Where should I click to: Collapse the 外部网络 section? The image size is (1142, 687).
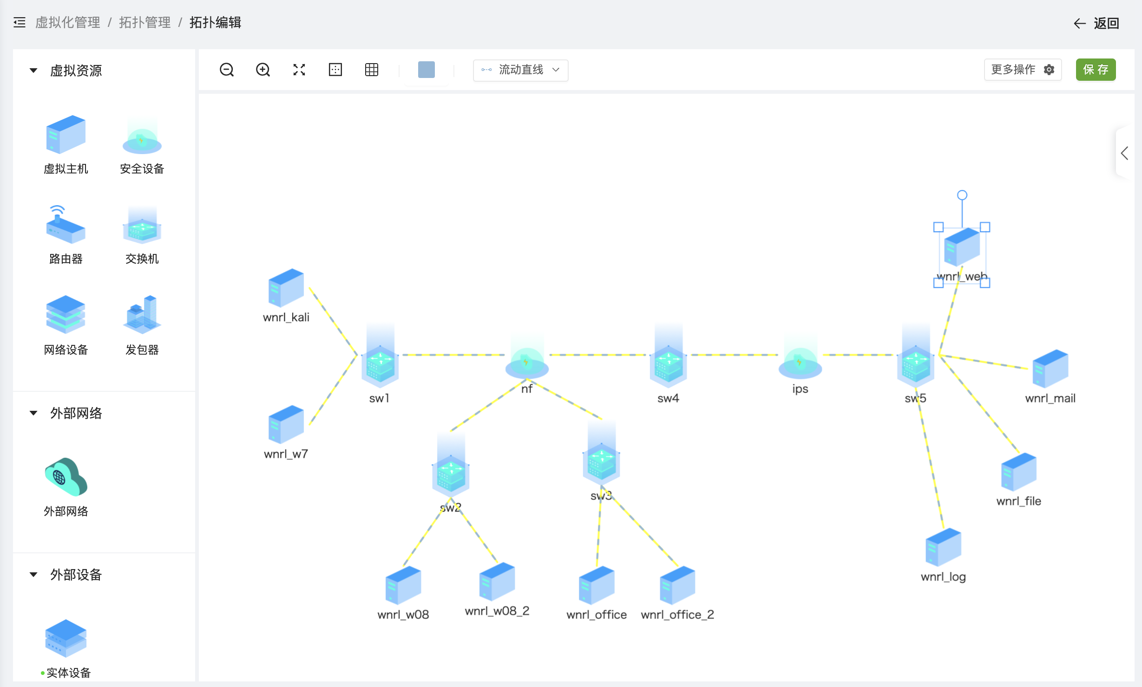click(33, 413)
